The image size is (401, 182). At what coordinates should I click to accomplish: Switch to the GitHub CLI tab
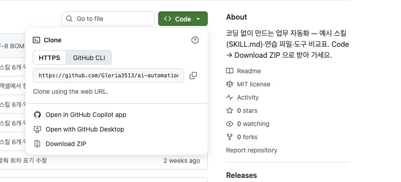click(x=89, y=57)
